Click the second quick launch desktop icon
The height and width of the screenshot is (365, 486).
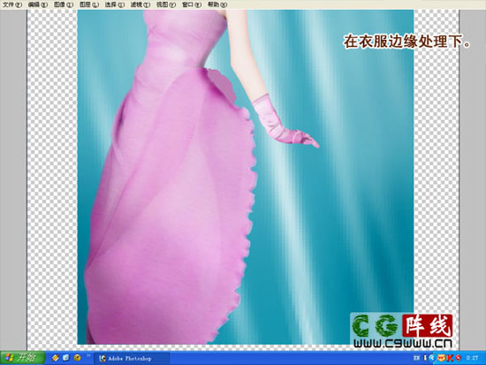click(x=66, y=358)
